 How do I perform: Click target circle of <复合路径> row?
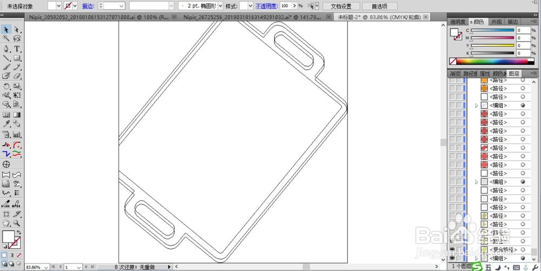click(523, 249)
